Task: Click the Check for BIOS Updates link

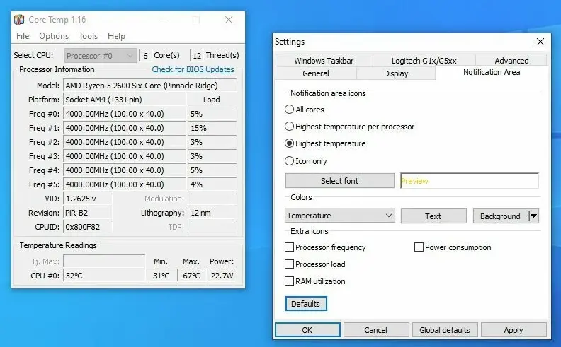Action: [x=193, y=69]
